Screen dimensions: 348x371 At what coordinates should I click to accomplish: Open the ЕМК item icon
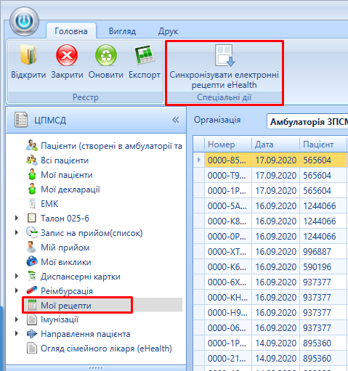32,203
